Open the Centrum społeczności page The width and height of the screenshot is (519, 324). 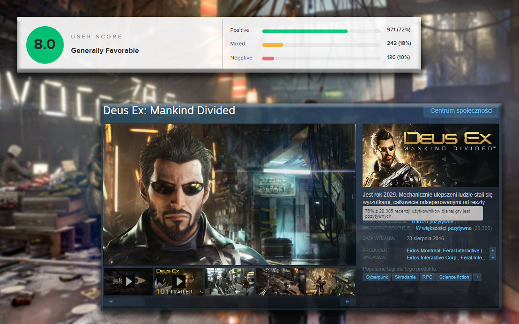click(461, 111)
